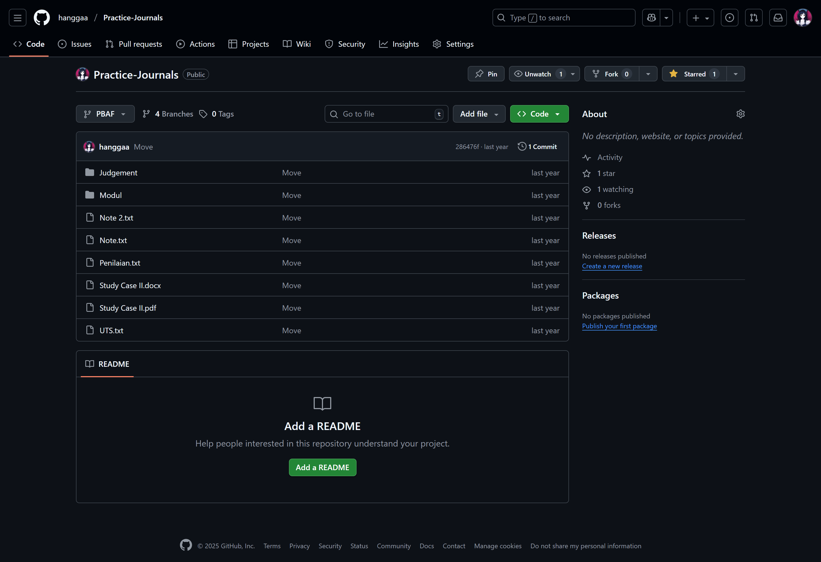This screenshot has width=821, height=562.
Task: Open the issues icon in header
Action: [729, 18]
